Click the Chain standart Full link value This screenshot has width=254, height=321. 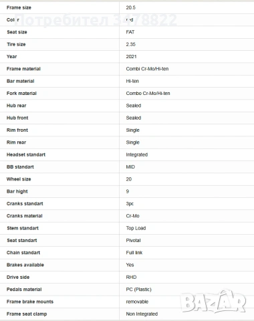pyautogui.click(x=134, y=253)
